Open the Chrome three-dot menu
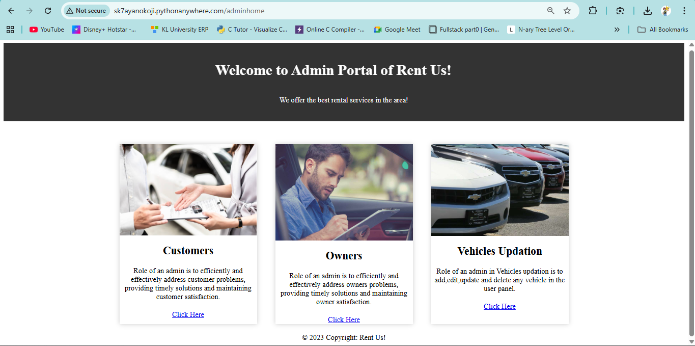Viewport: 695px width, 346px height. (684, 11)
